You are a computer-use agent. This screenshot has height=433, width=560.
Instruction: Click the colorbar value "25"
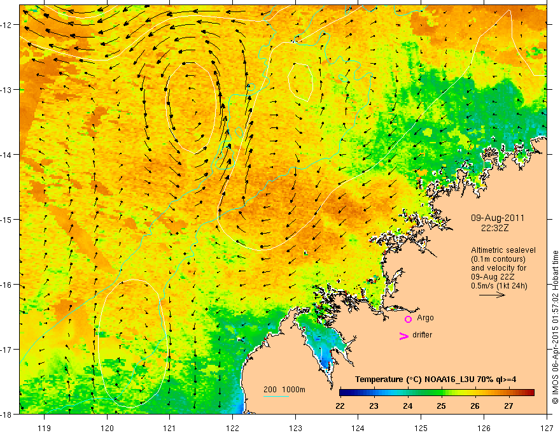[441, 406]
